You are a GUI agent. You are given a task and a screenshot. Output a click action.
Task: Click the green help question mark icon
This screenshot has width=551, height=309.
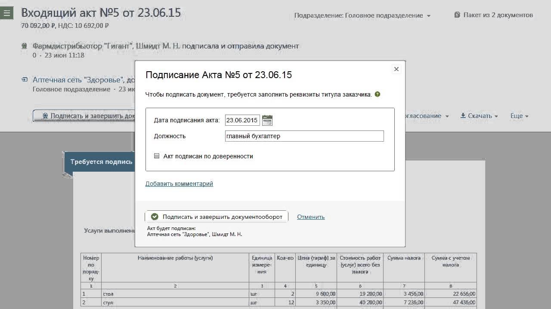(x=378, y=94)
